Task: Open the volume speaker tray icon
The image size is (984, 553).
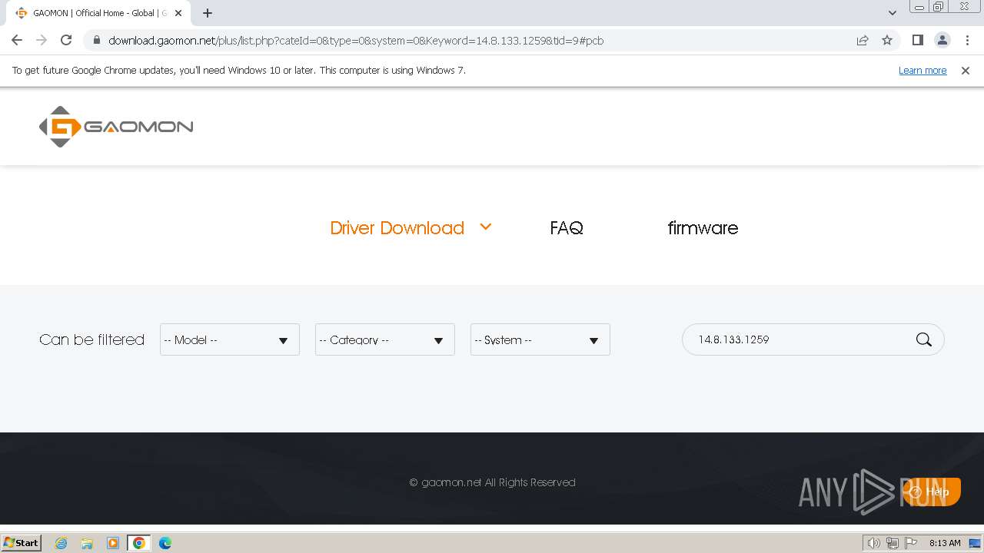Action: pos(874,543)
